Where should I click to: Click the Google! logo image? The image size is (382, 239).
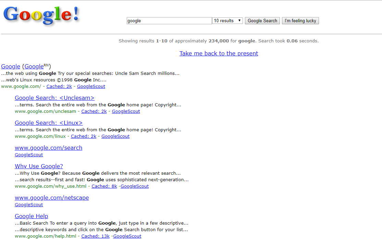click(x=41, y=15)
